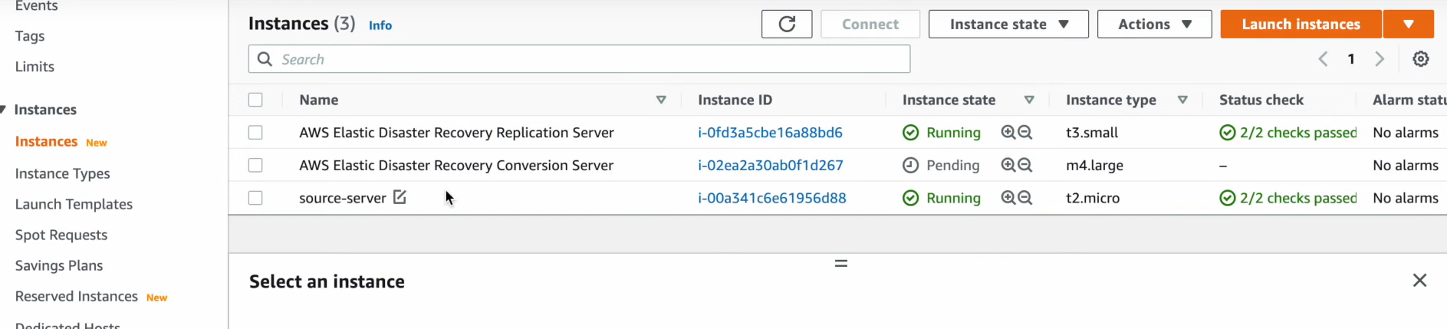
Task: Click the source-server name text
Action: (342, 198)
